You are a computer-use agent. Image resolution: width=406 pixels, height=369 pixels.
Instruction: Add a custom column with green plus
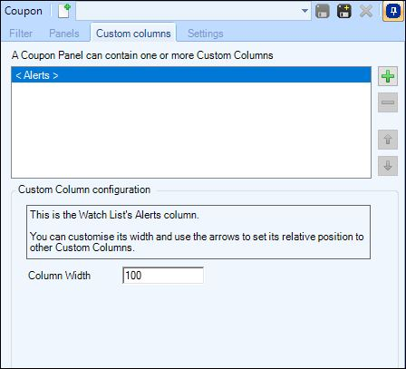pyautogui.click(x=388, y=76)
